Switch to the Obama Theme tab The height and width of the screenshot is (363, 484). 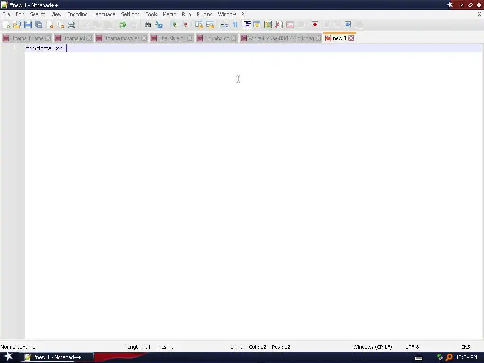click(26, 38)
